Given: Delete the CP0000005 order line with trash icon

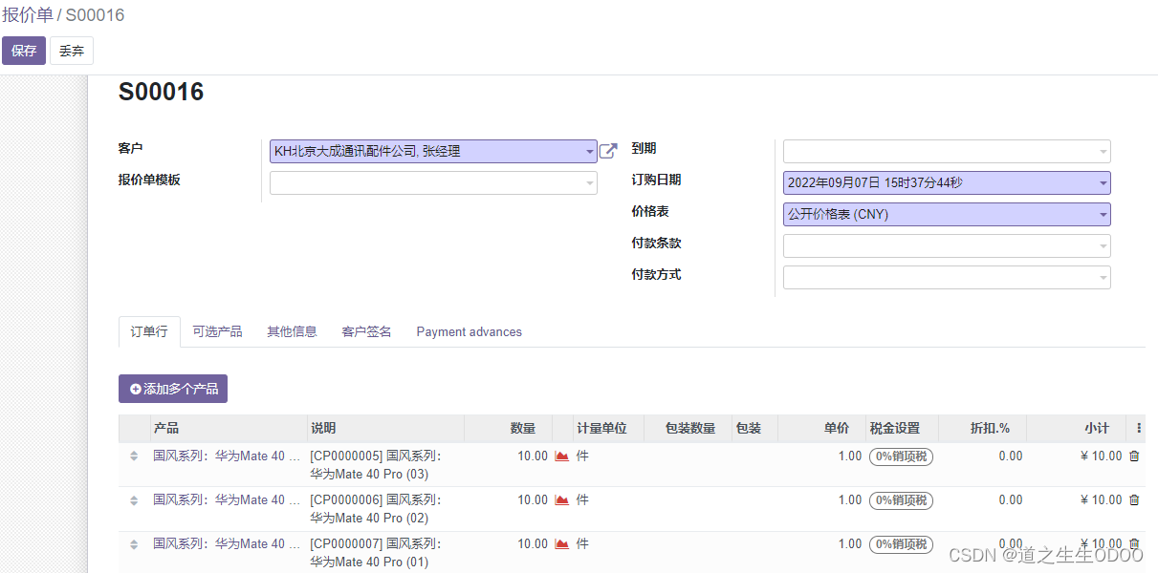Looking at the screenshot, I should coord(1134,457).
